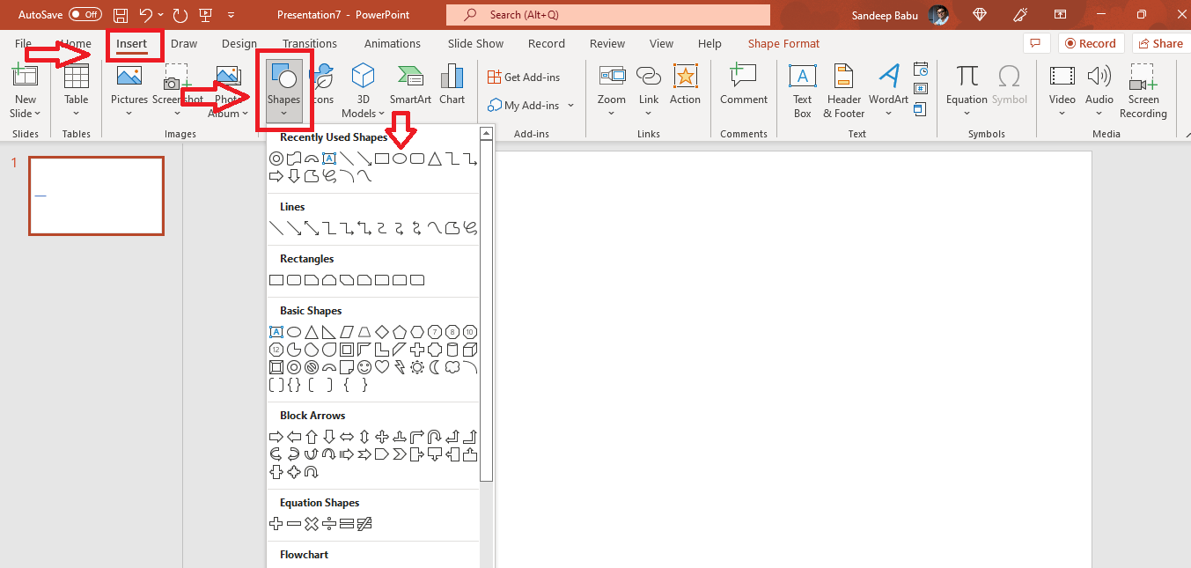Expand the Video dropdown

pos(1062,113)
